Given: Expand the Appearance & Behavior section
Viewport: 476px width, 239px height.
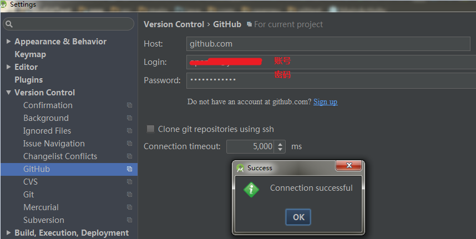Looking at the screenshot, I should coord(8,42).
